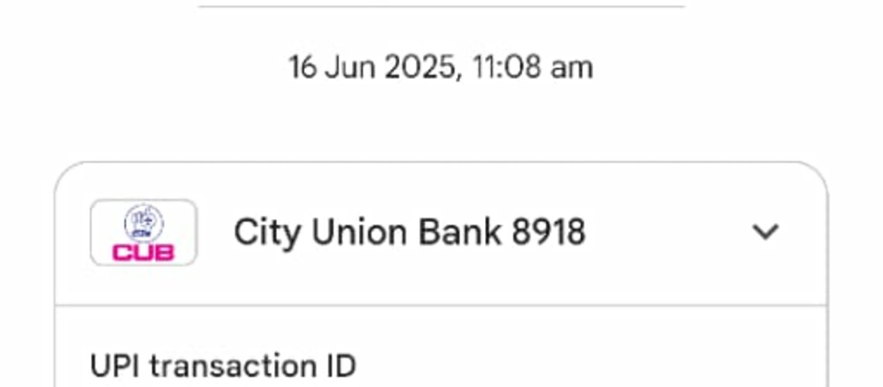Image resolution: width=883 pixels, height=387 pixels.
Task: Expand the City Union Bank 8918 row
Action: 441,232
